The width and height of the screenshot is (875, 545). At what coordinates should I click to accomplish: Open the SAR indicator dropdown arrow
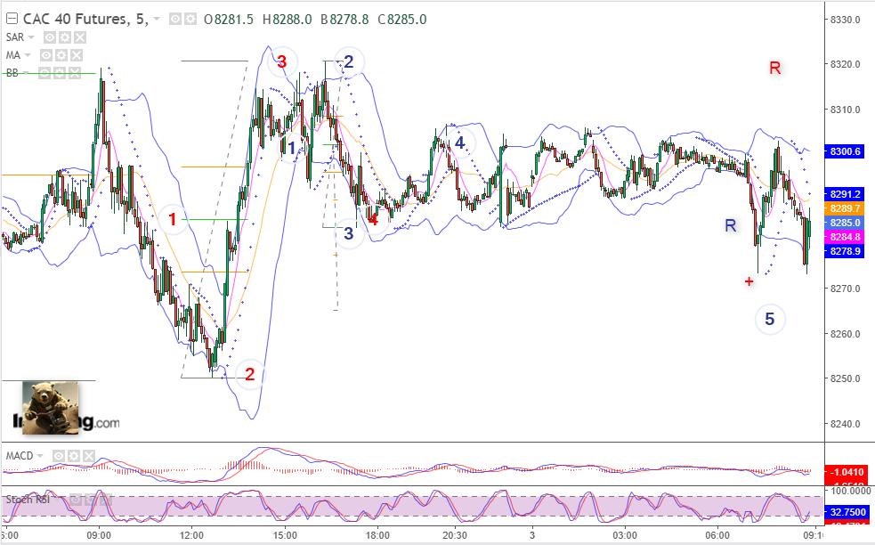[31, 37]
